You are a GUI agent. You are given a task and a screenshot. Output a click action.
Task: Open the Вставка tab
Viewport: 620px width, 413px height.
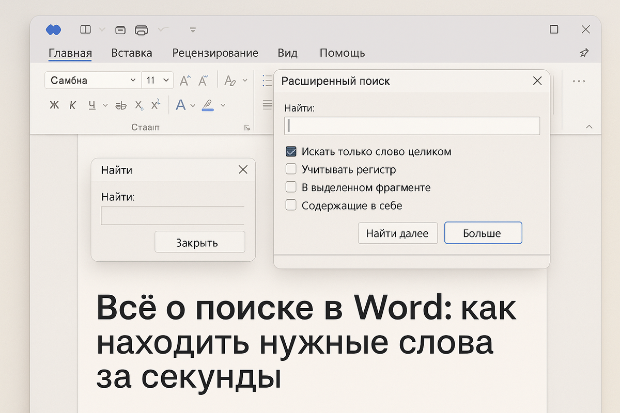tap(132, 53)
